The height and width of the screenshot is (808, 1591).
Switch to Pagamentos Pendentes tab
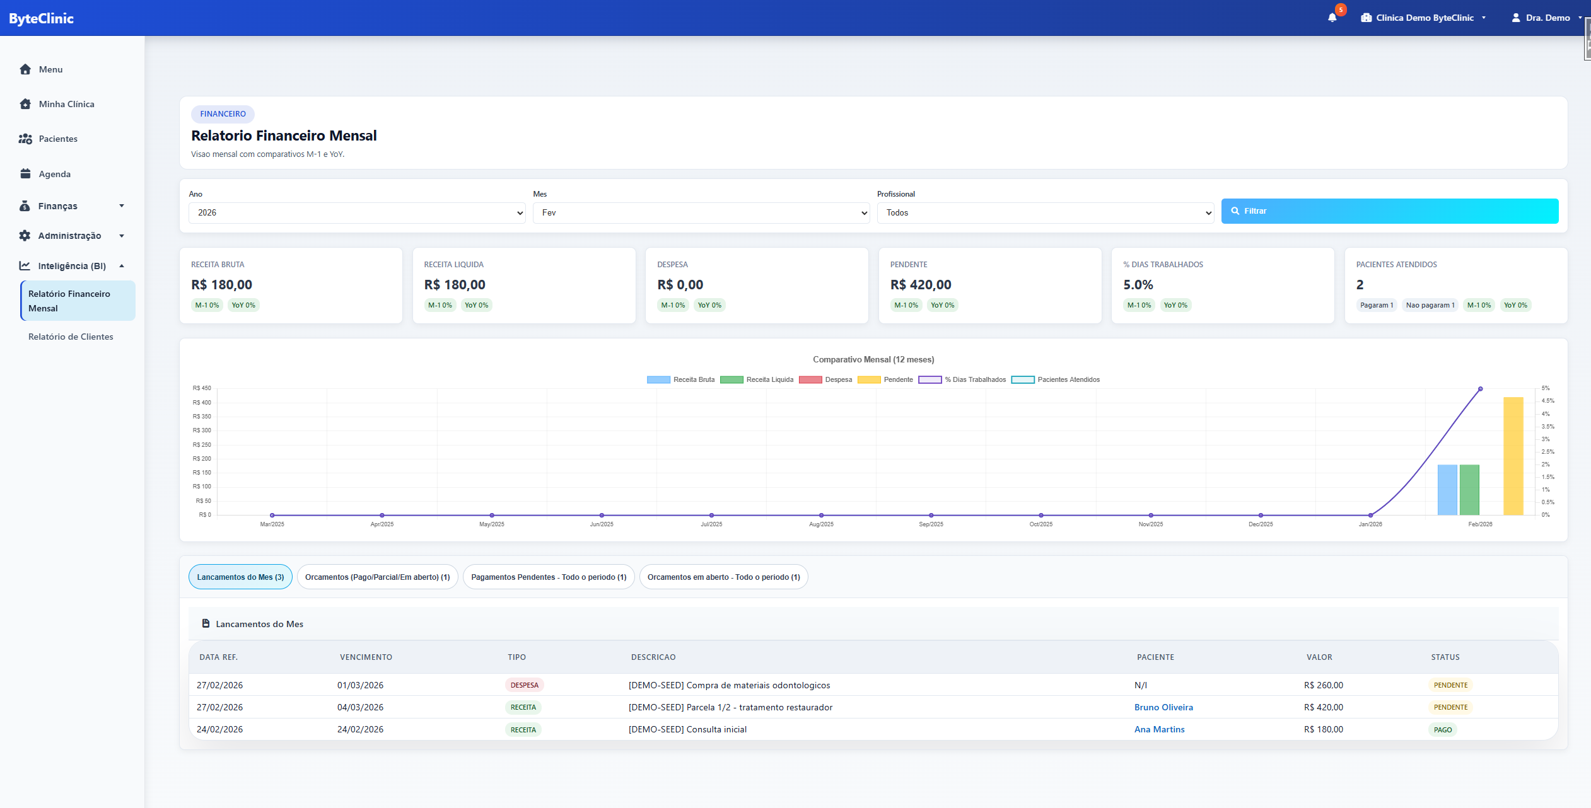[548, 577]
